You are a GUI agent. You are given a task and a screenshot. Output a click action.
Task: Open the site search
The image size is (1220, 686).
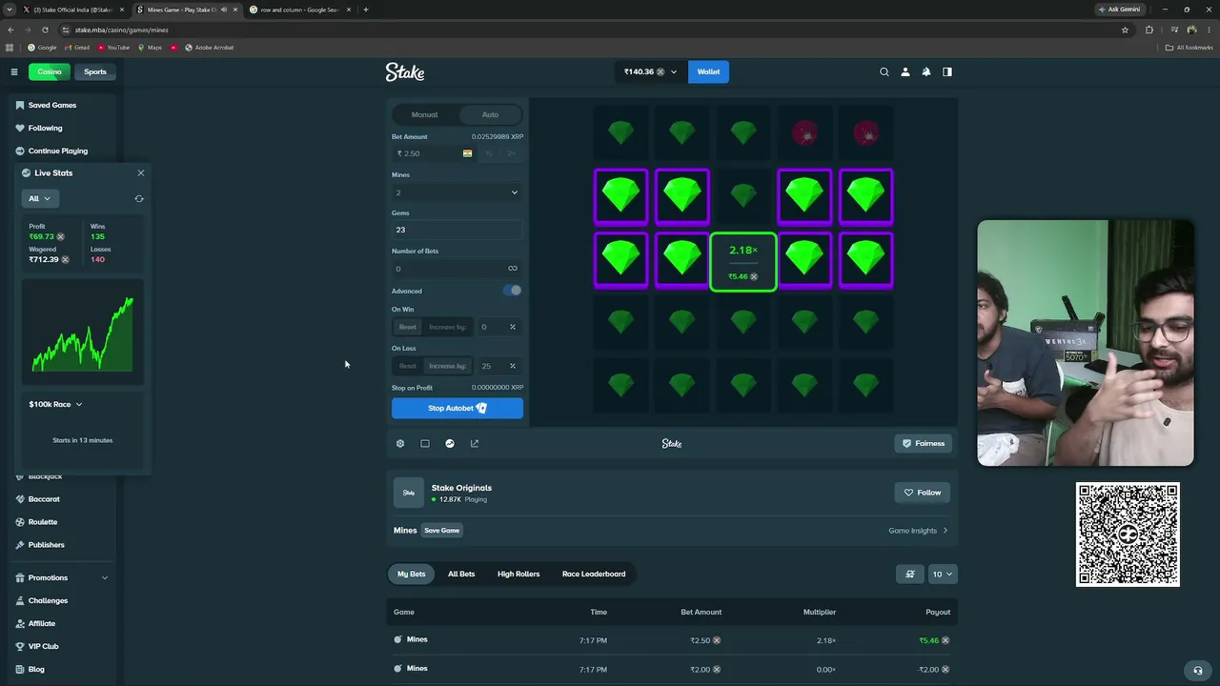884,71
